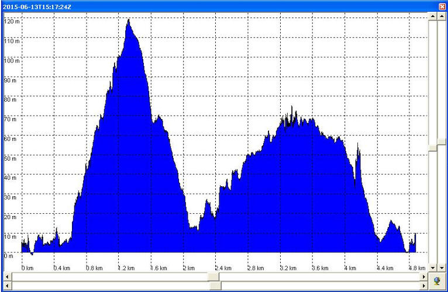The image size is (448, 292).
Task: Click down arrow of outermost vertical scrollbar
Action: (x=442, y=267)
